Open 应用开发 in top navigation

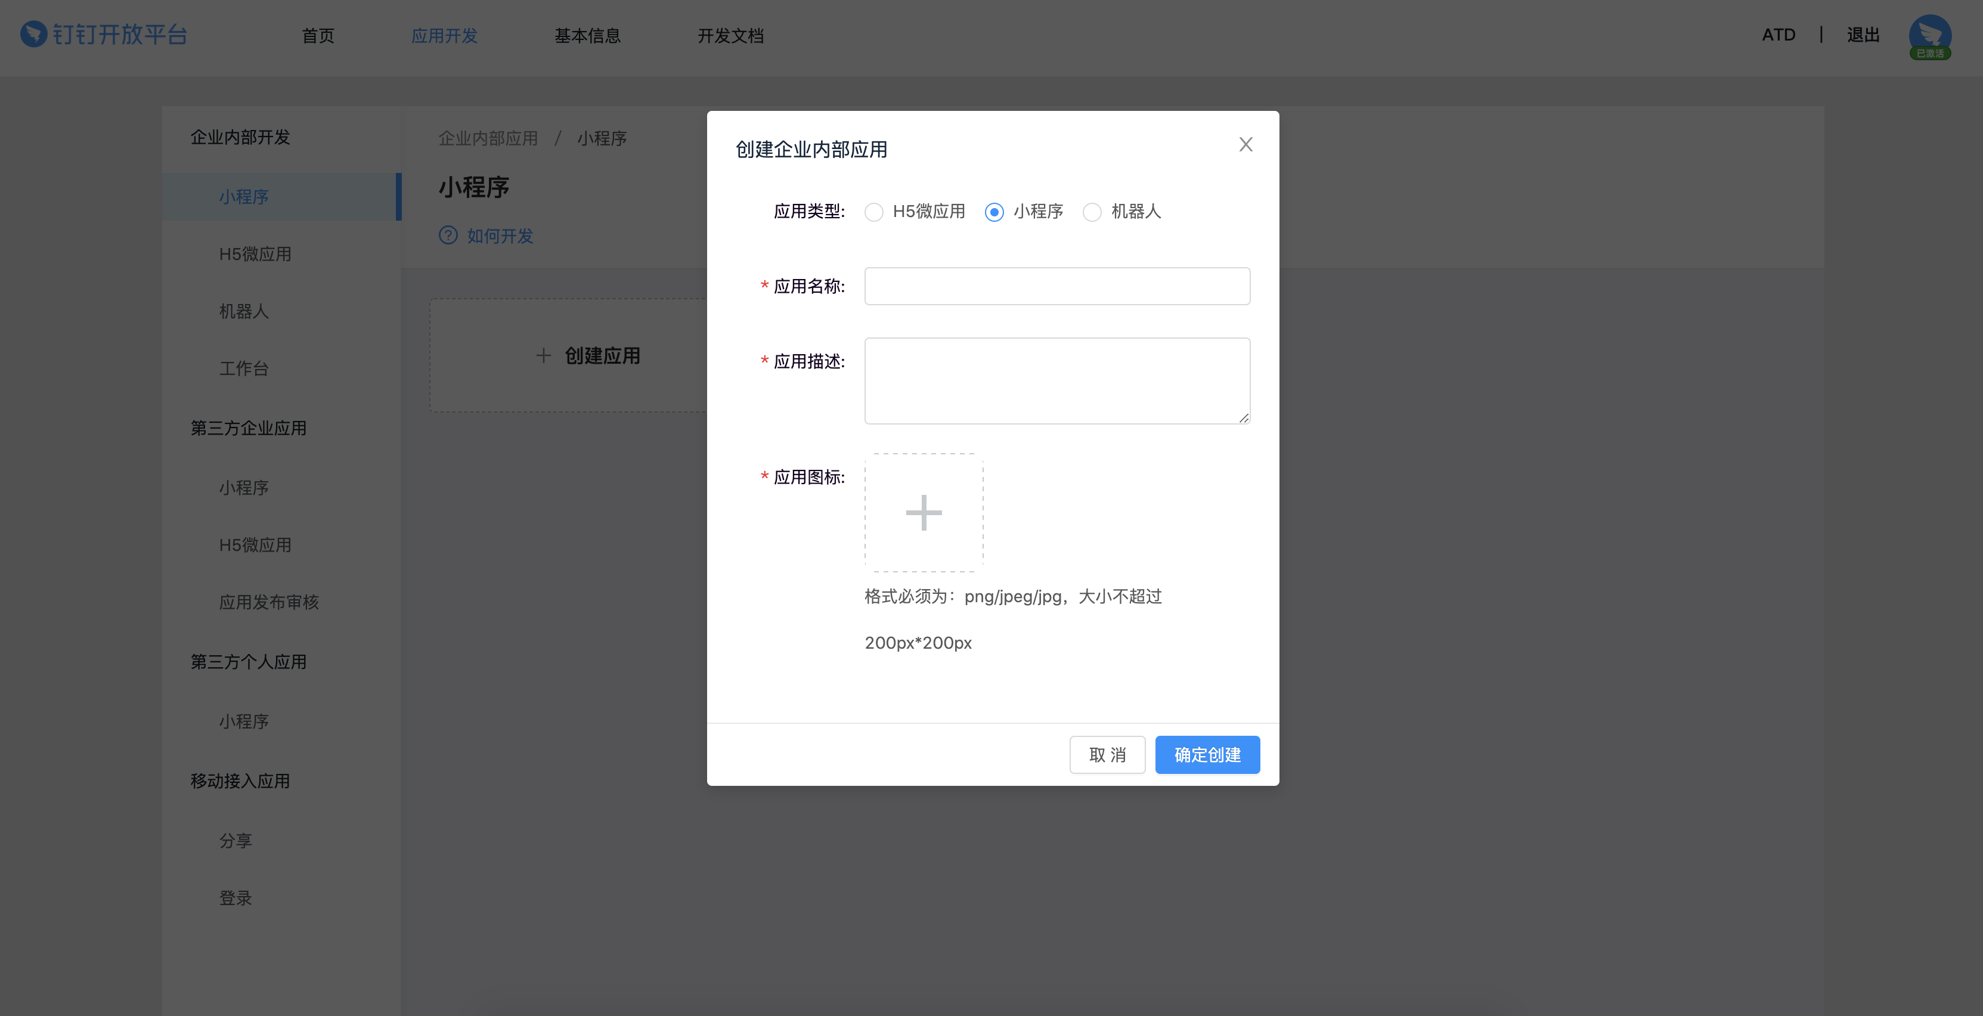pos(444,35)
